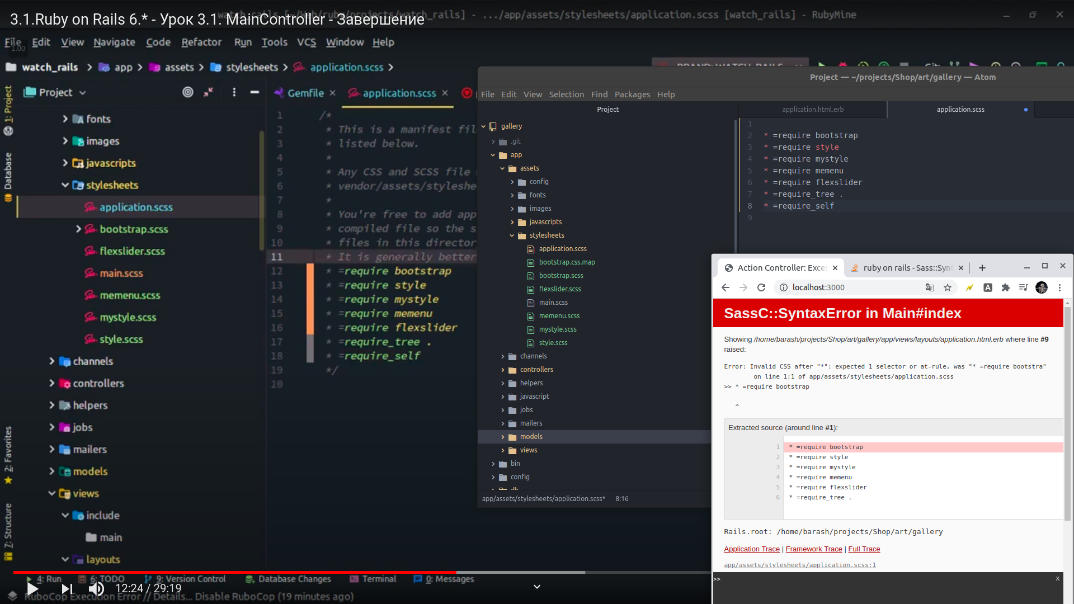Screen dimensions: 1074x604
Task: Collapse the gallery root in Atom
Action: (x=483, y=126)
